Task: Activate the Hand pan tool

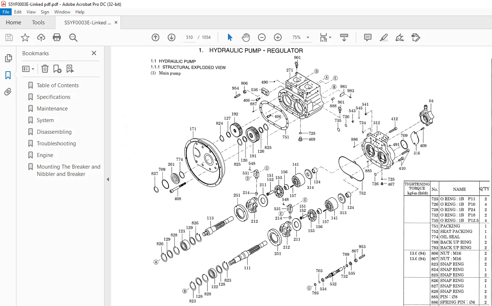Action: pyautogui.click(x=246, y=37)
